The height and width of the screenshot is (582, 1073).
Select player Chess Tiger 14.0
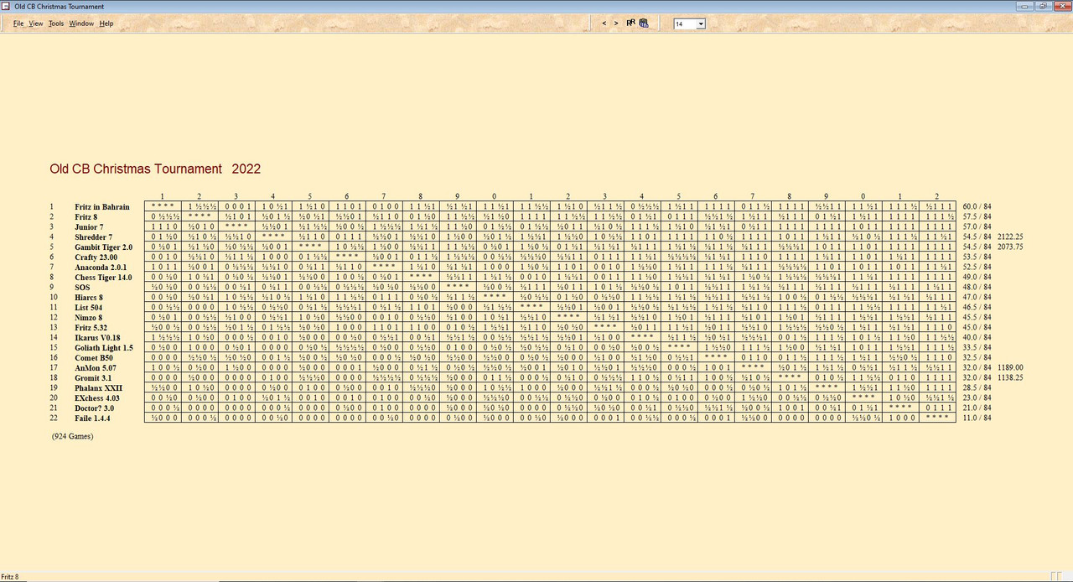point(103,278)
